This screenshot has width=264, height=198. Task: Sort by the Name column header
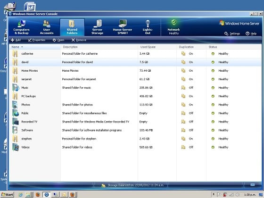pyautogui.click(x=35, y=47)
